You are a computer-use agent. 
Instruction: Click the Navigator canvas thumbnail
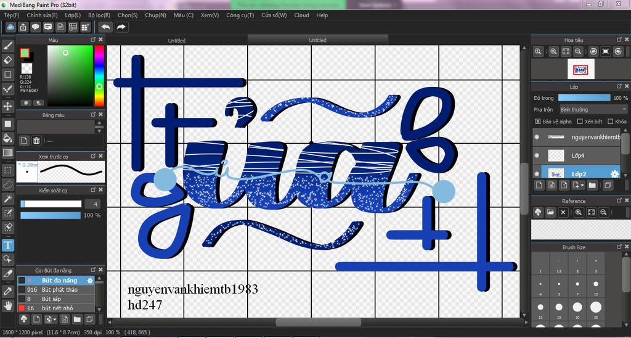pyautogui.click(x=580, y=69)
